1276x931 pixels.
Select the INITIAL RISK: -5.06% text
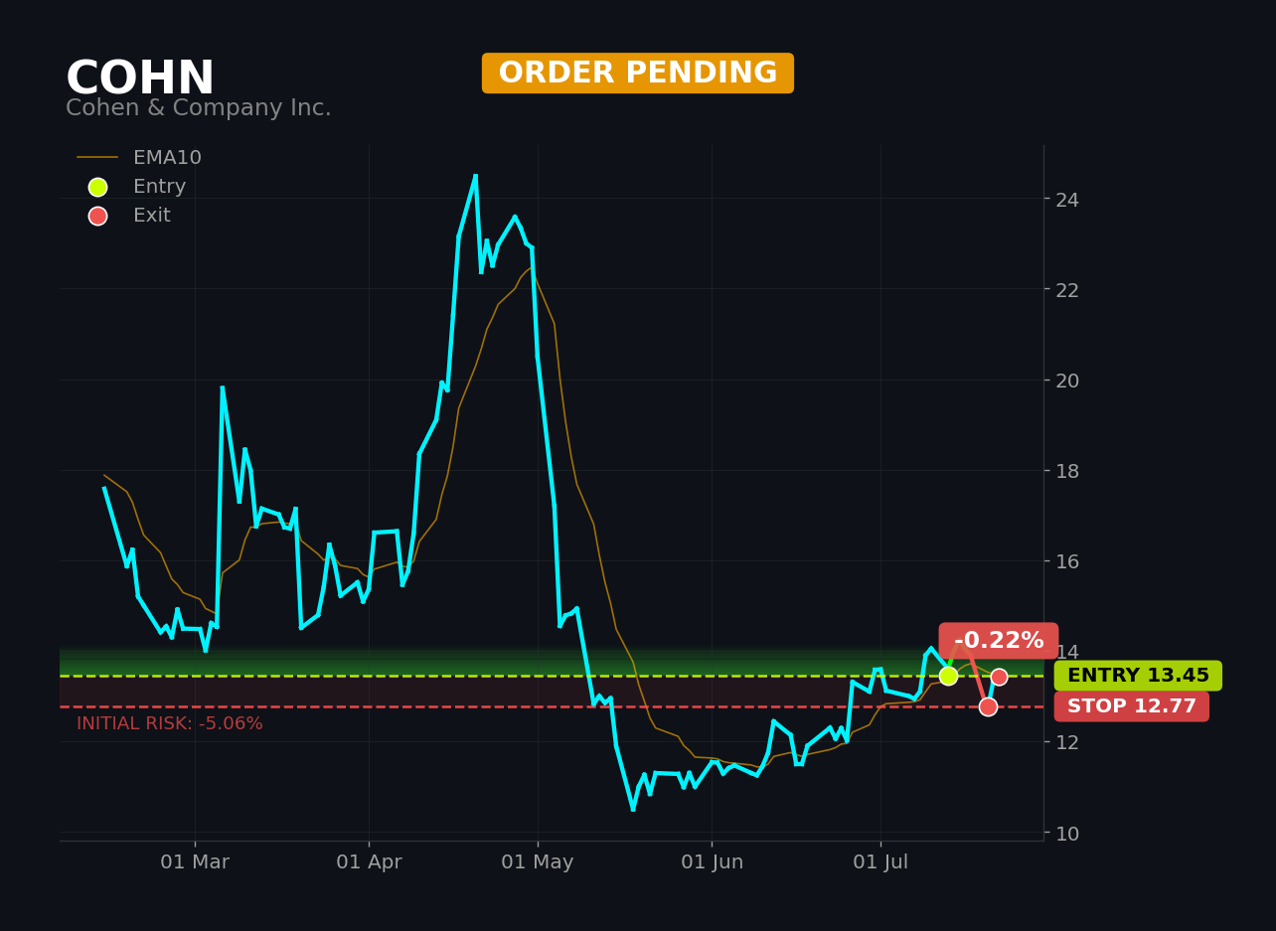point(170,724)
